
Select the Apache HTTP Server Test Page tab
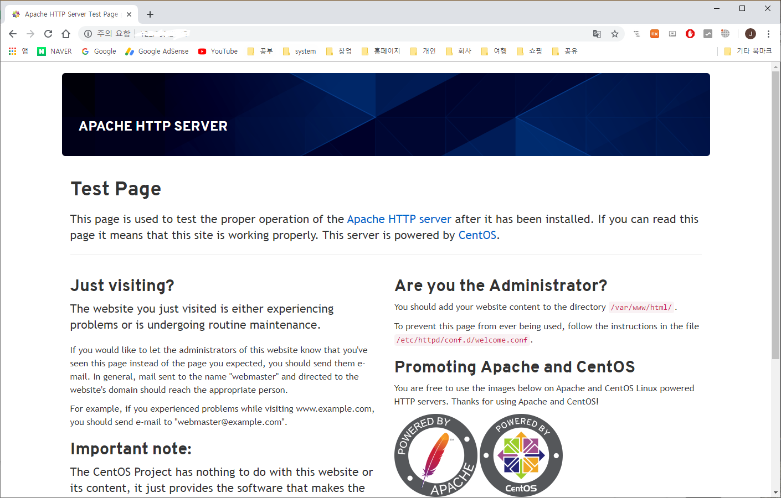pos(71,14)
